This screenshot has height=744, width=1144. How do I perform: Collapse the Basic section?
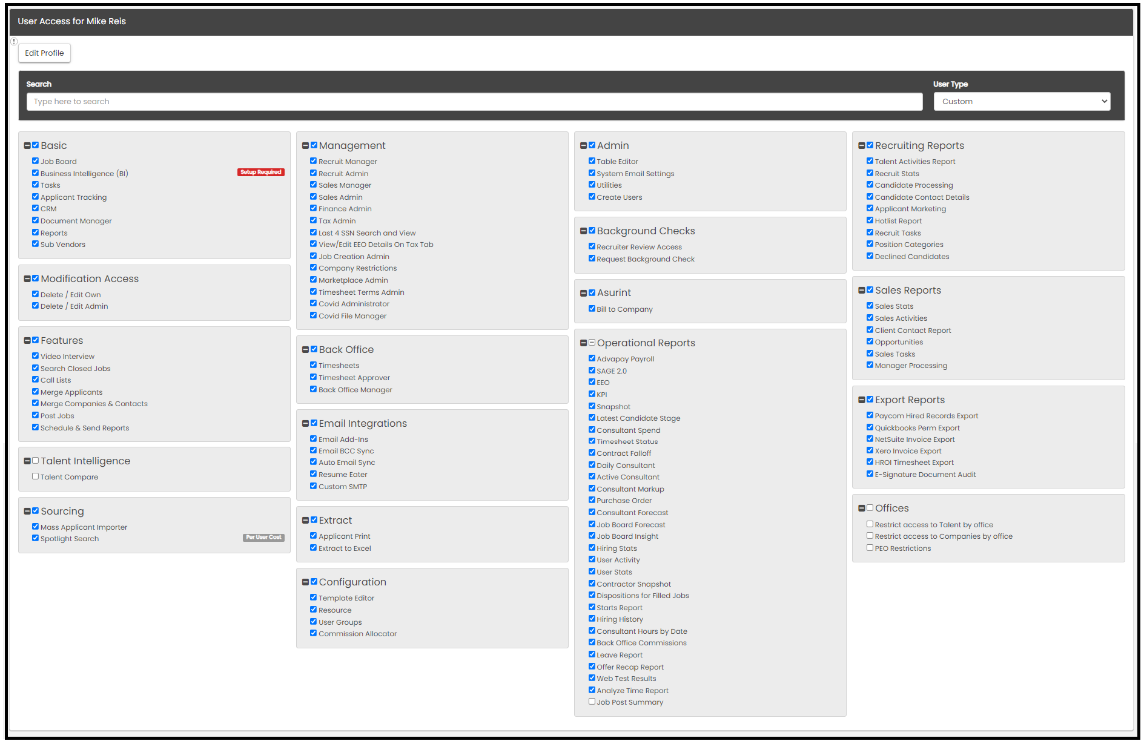(27, 146)
